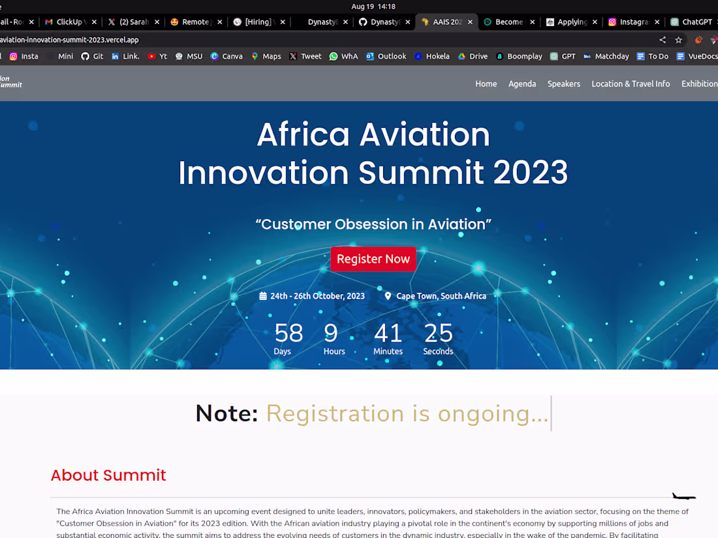Click the Register Now button

[x=373, y=259]
